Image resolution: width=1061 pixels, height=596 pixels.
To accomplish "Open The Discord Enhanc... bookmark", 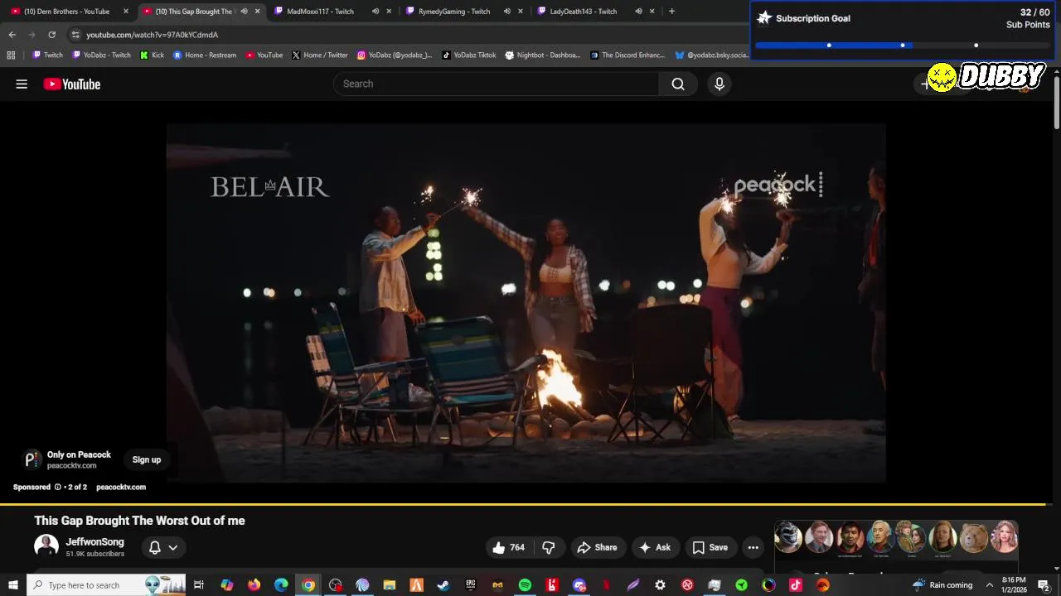I will coord(627,55).
